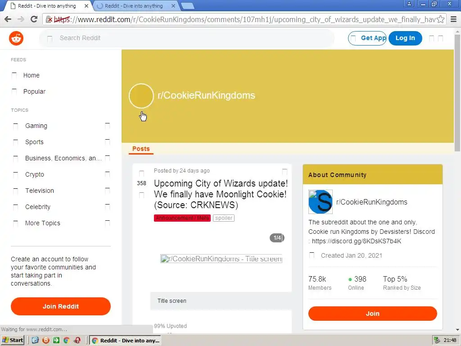
Task: Join the r/CookieRunKingdoms community
Action: [372, 314]
